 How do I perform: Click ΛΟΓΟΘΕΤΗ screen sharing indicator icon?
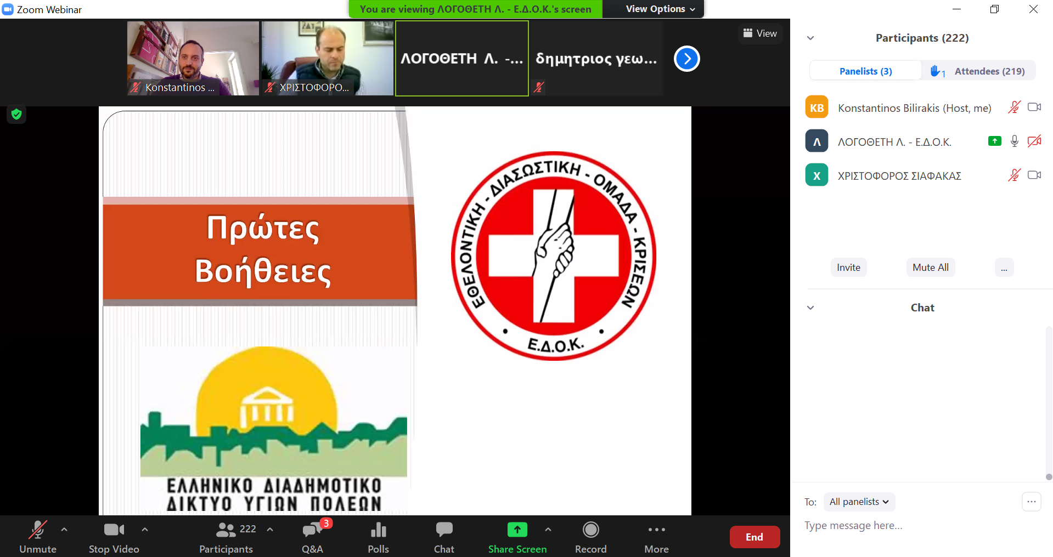[x=995, y=141]
